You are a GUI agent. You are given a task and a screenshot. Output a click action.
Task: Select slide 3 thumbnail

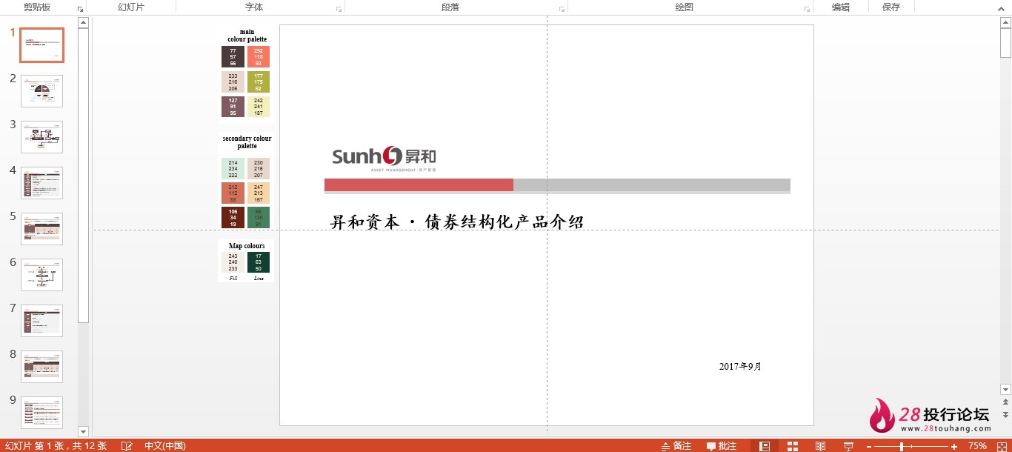click(x=41, y=137)
